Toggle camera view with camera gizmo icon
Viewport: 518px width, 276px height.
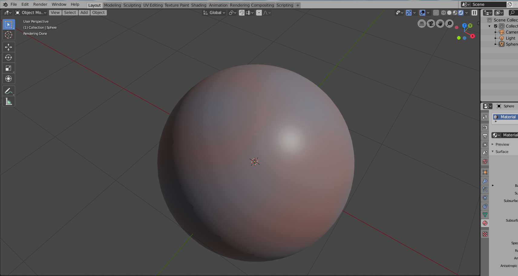[x=431, y=24]
